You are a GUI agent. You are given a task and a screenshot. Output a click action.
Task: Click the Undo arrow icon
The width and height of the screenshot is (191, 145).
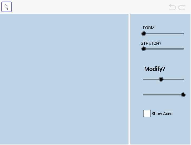click(172, 7)
